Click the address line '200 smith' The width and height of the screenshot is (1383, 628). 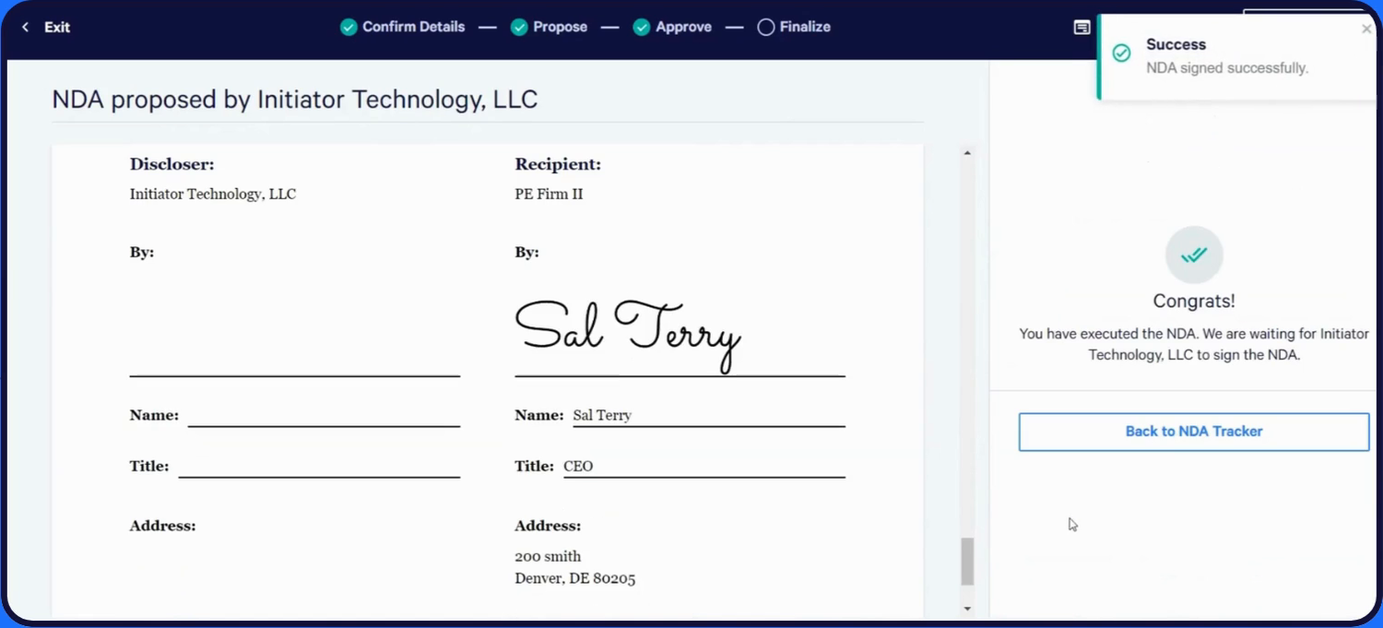pyautogui.click(x=548, y=556)
